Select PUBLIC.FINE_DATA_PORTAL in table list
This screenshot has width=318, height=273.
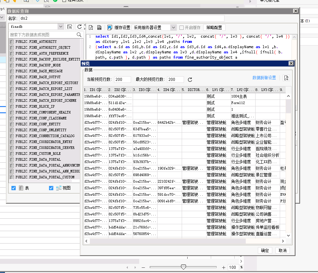(x=38, y=159)
